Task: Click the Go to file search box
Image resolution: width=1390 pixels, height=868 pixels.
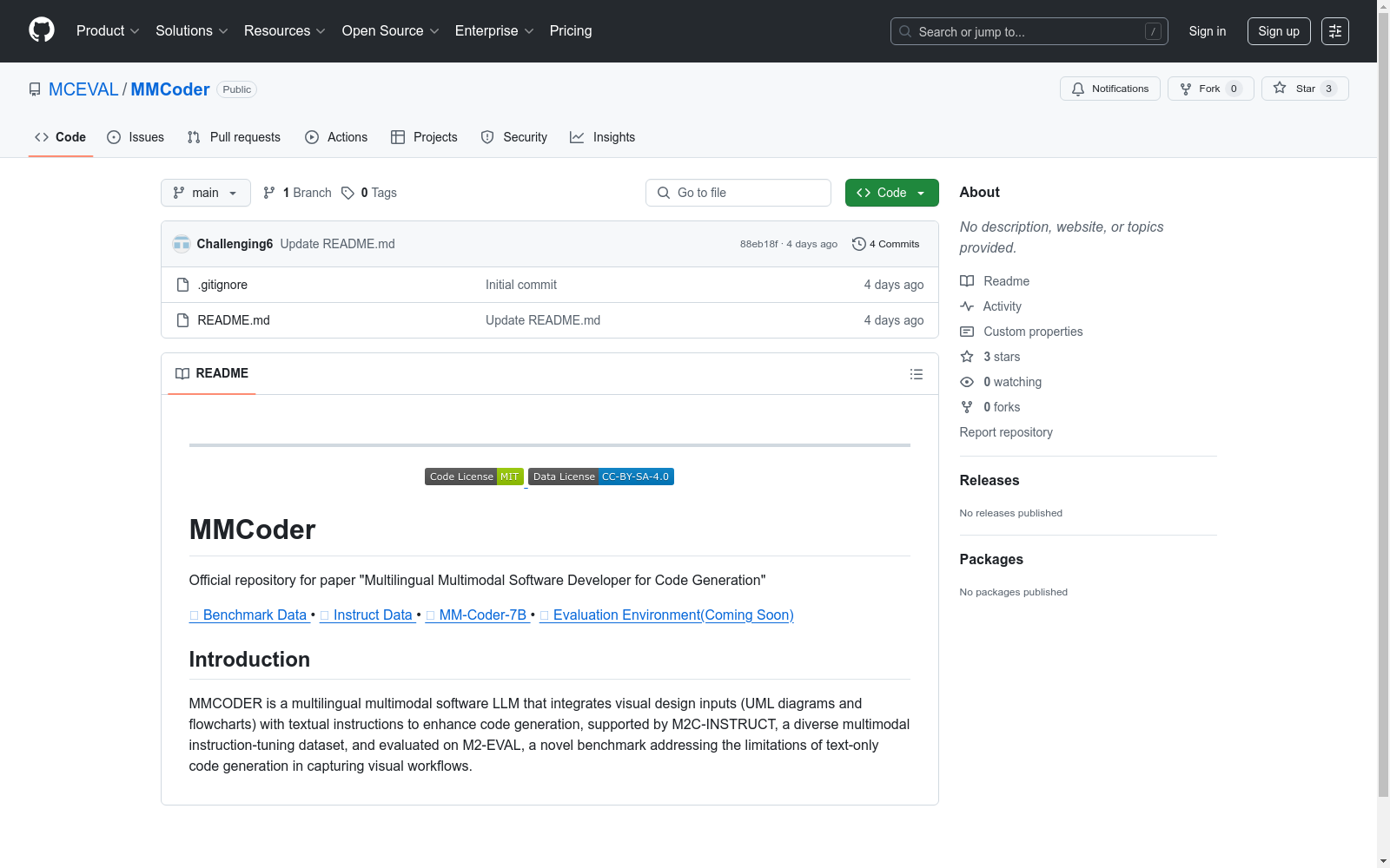Action: [x=738, y=193]
